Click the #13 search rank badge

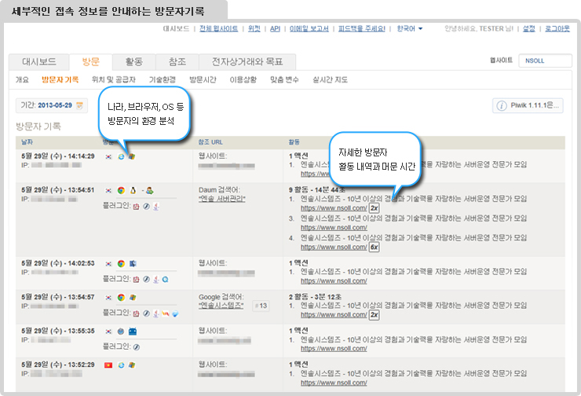tap(262, 306)
